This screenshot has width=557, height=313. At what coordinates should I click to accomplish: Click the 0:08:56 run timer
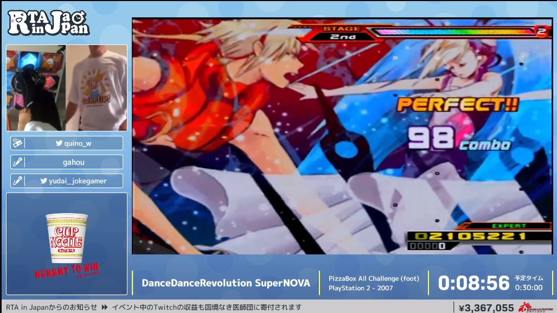[x=473, y=283]
